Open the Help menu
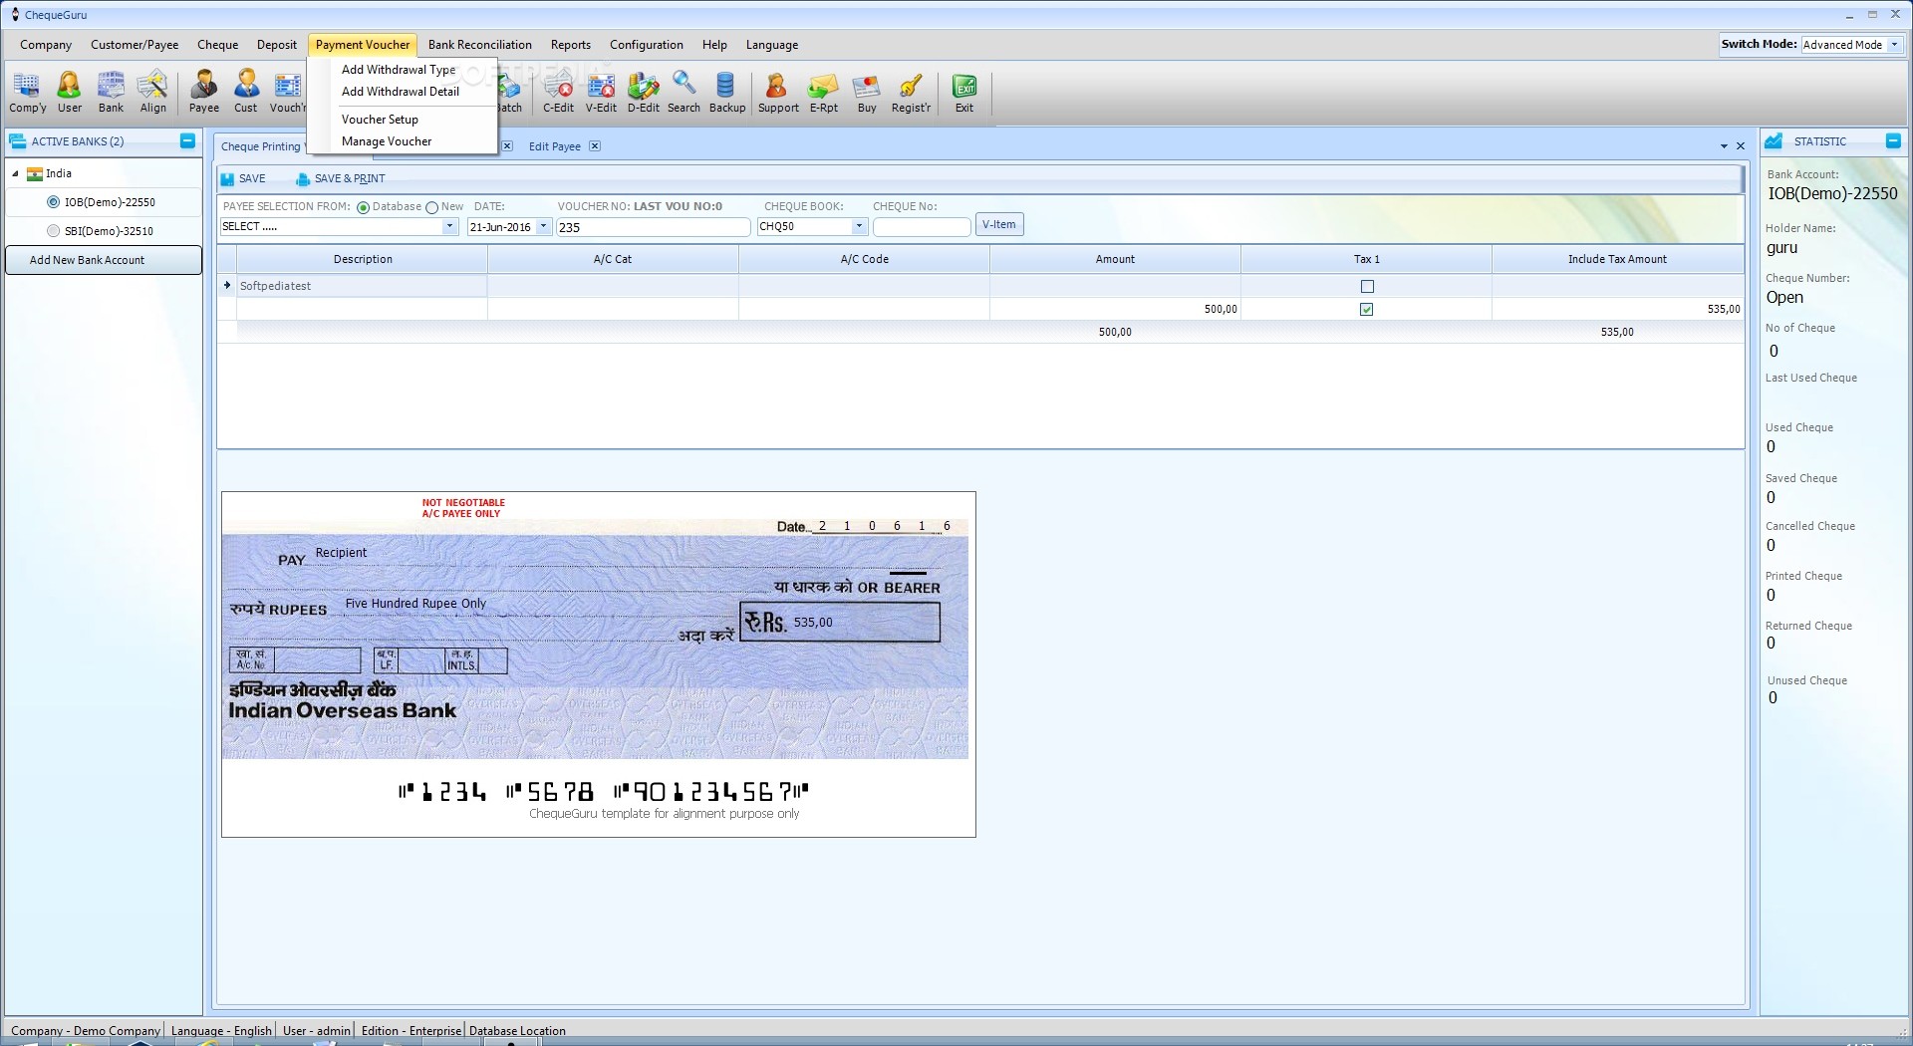This screenshot has height=1046, width=1913. click(714, 45)
